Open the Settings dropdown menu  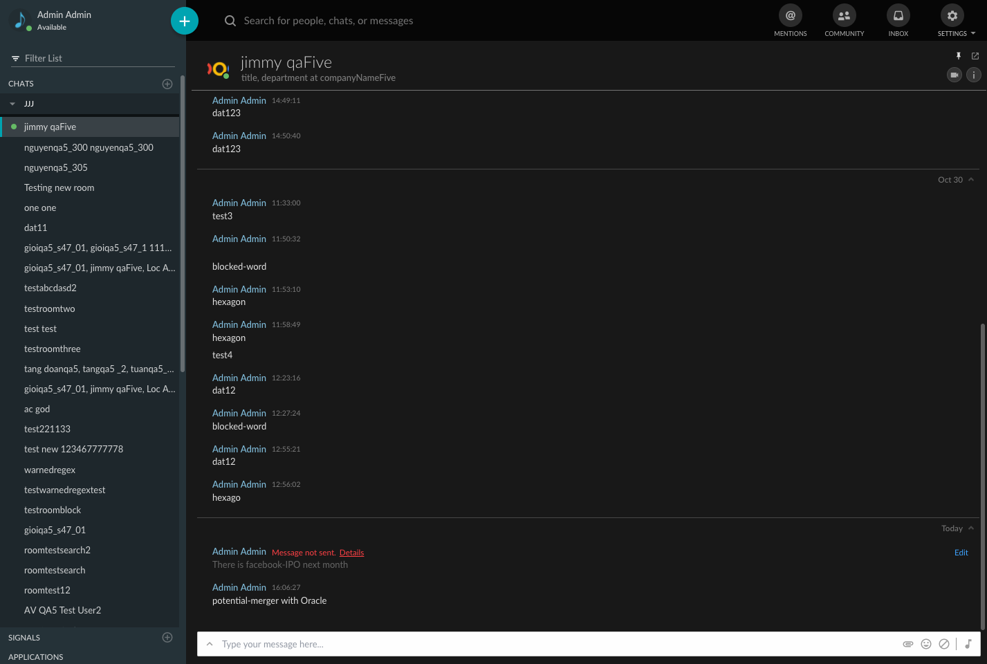pos(956,21)
